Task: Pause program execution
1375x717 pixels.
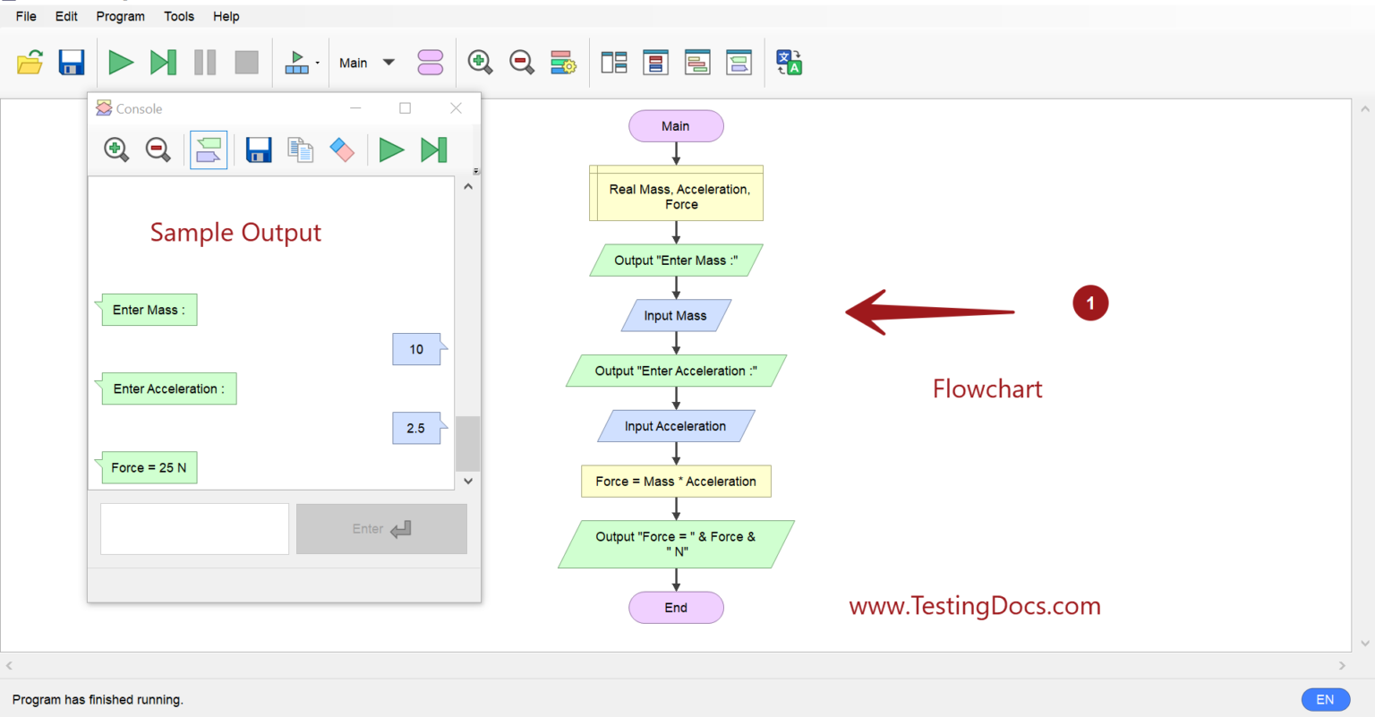Action: pyautogui.click(x=204, y=62)
